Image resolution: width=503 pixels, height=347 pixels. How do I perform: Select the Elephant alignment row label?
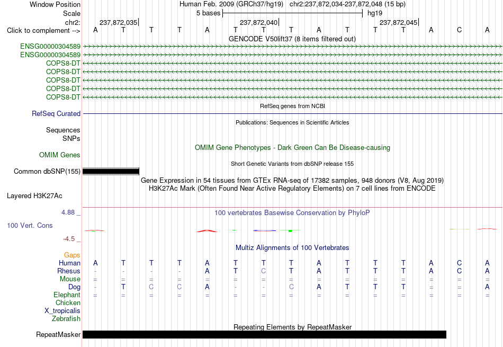[67, 295]
